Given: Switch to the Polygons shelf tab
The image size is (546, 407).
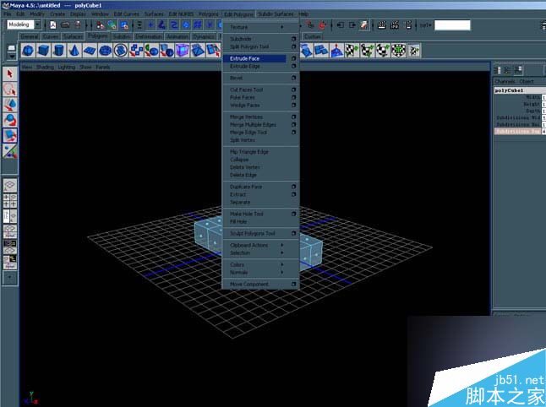Looking at the screenshot, I should 98,35.
